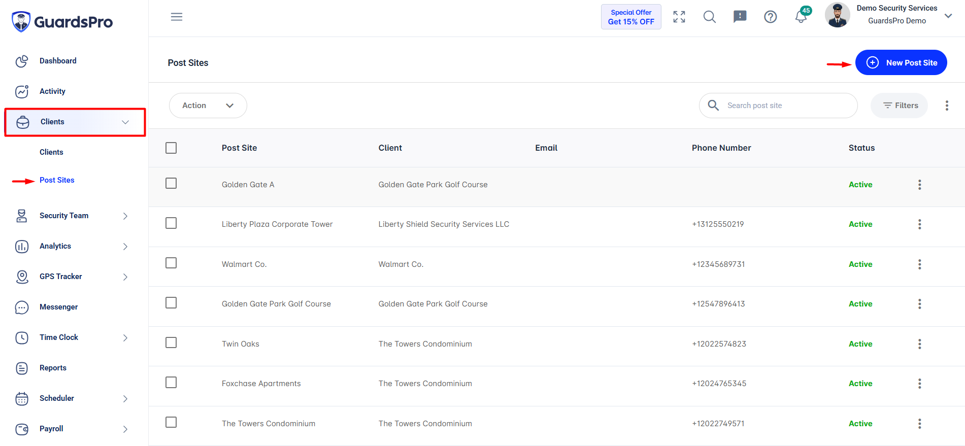Open the feedback message icon
The image size is (965, 446).
[740, 17]
